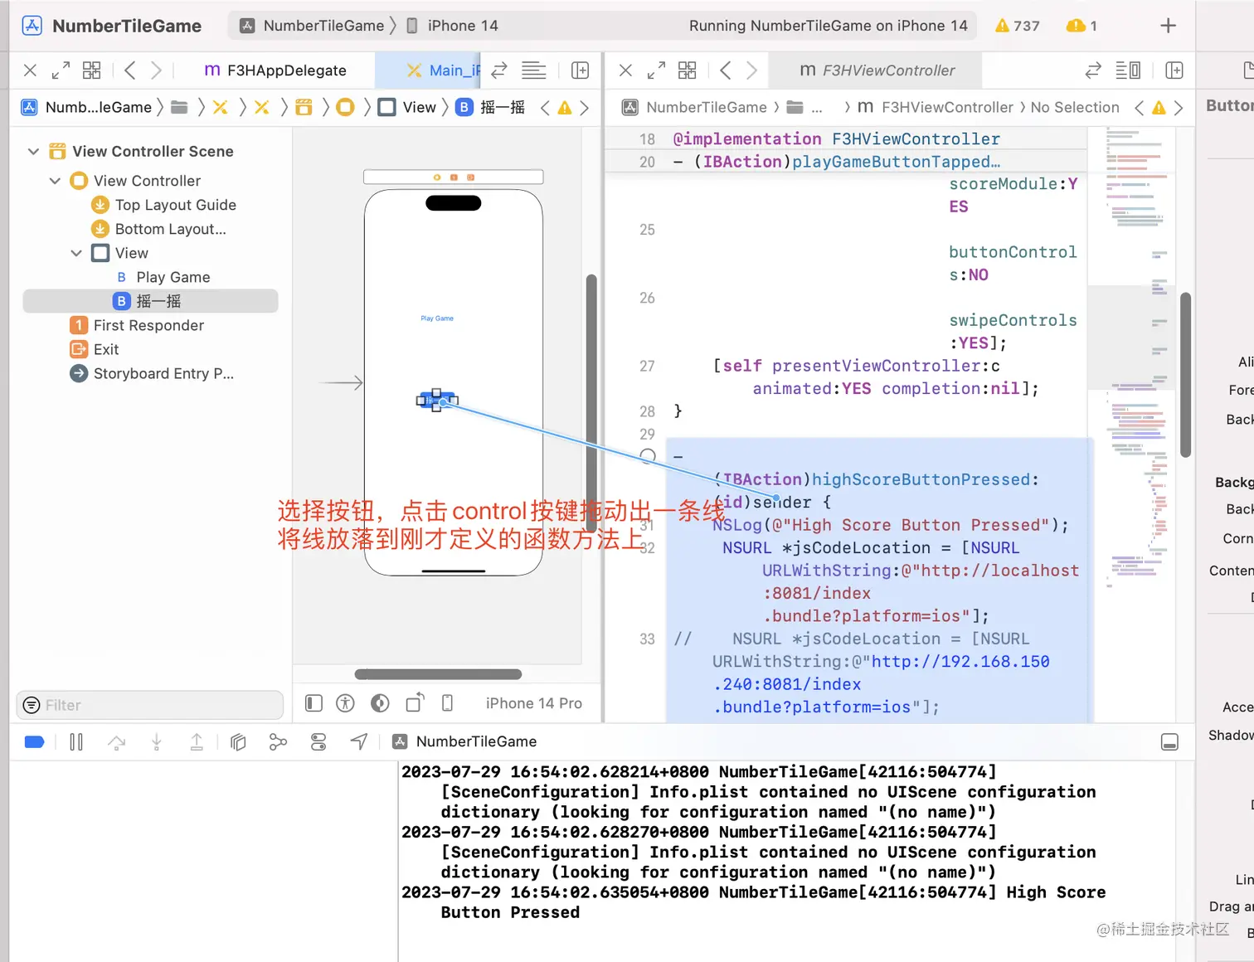Select the Play Game button in outline
Image resolution: width=1254 pixels, height=962 pixels.
pyautogui.click(x=163, y=277)
